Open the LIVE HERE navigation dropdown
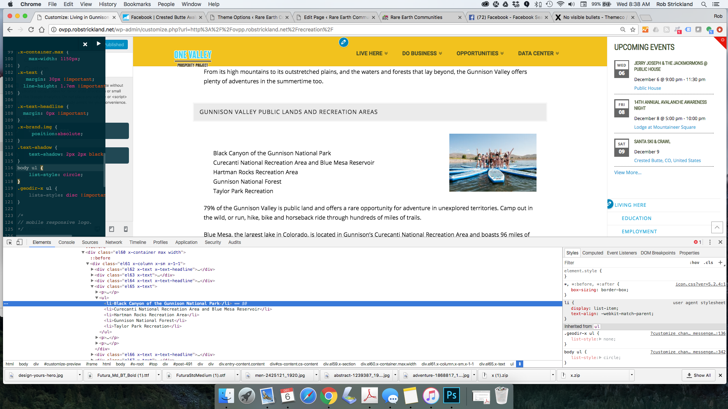 (x=372, y=53)
